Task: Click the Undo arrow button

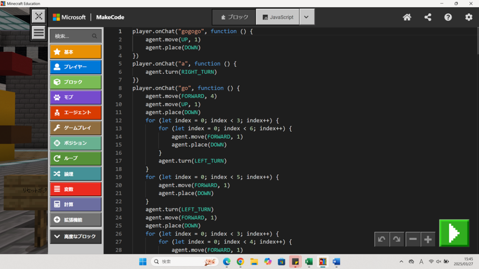Action: pyautogui.click(x=382, y=239)
